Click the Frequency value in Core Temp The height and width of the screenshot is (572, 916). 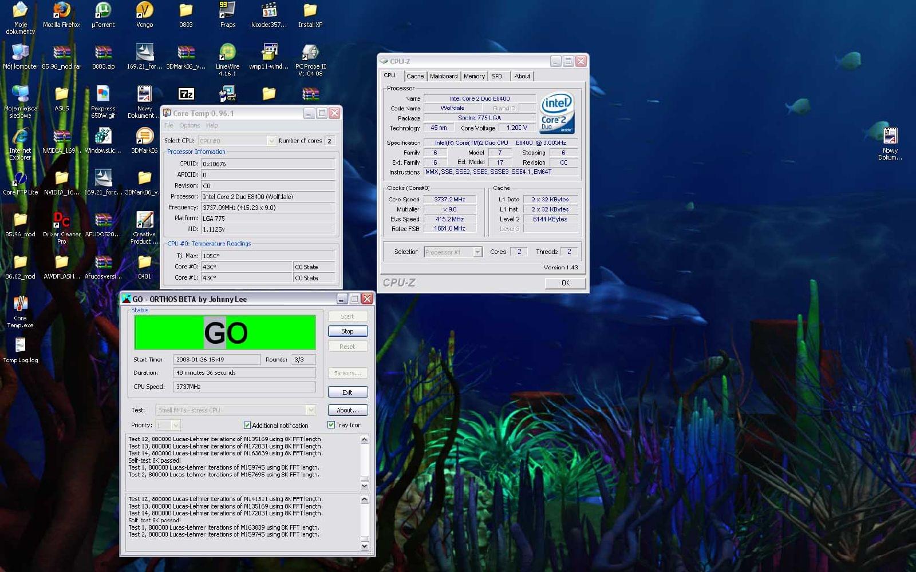268,208
